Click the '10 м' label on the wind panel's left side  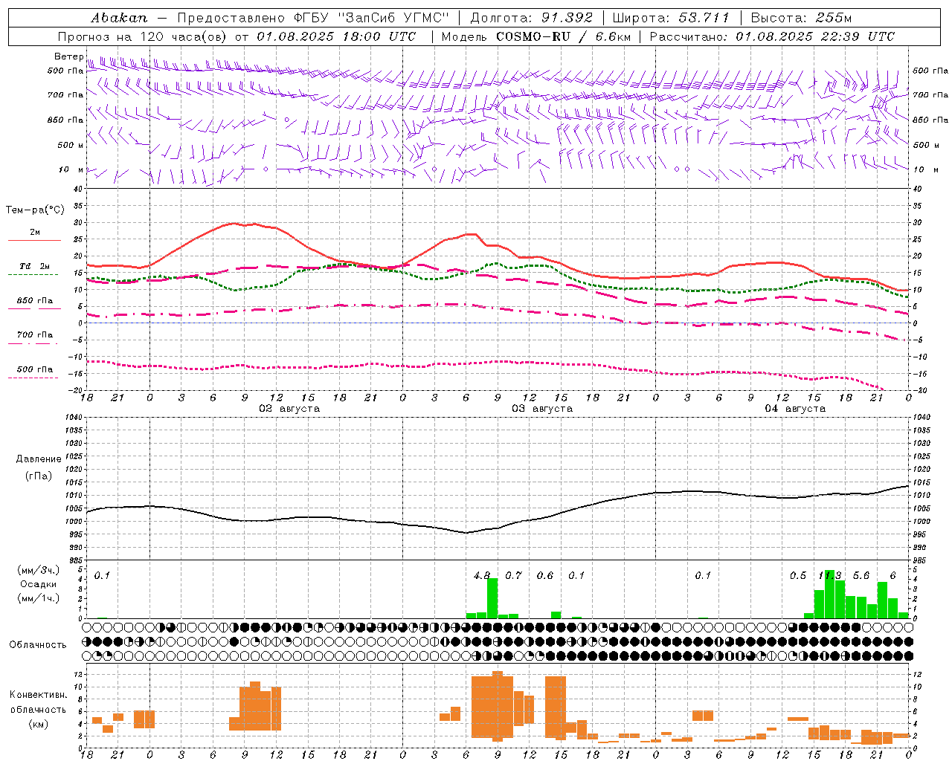point(71,169)
